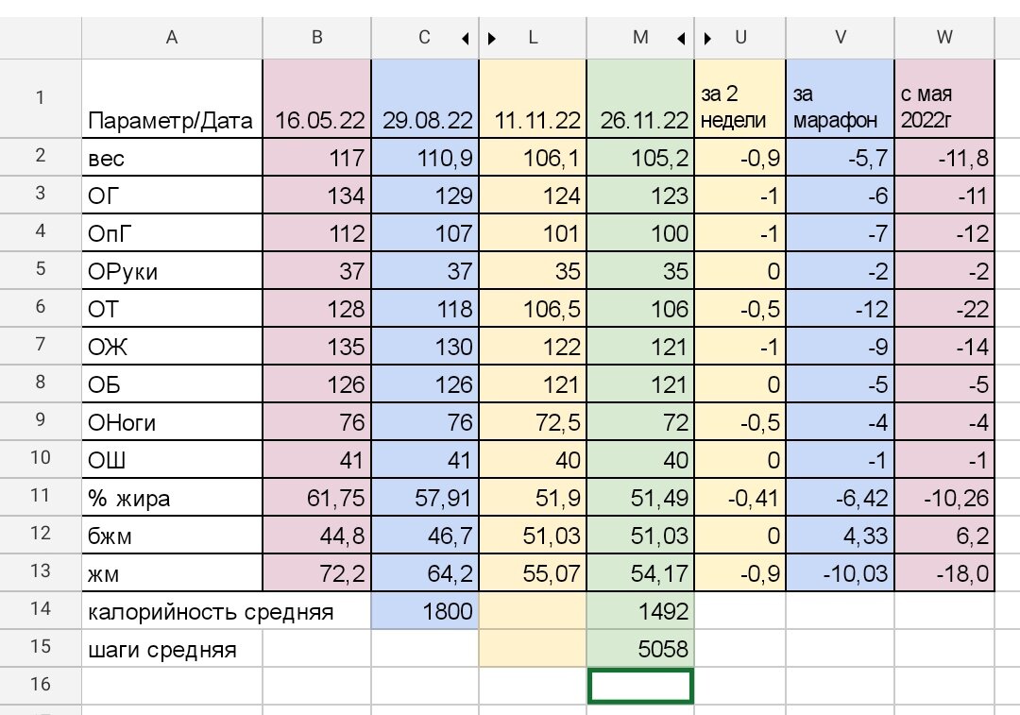Expand hidden columns arrow right of column C

tap(466, 39)
